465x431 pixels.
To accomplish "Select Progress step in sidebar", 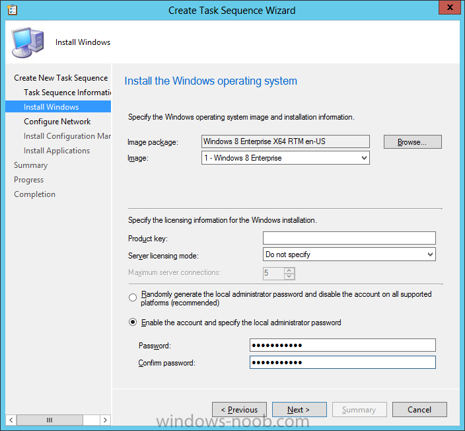I will (x=29, y=180).
